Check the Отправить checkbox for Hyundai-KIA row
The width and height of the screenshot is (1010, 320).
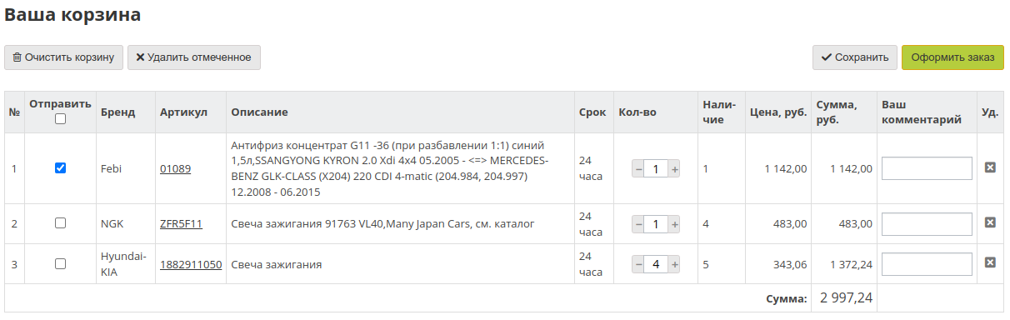coord(60,263)
